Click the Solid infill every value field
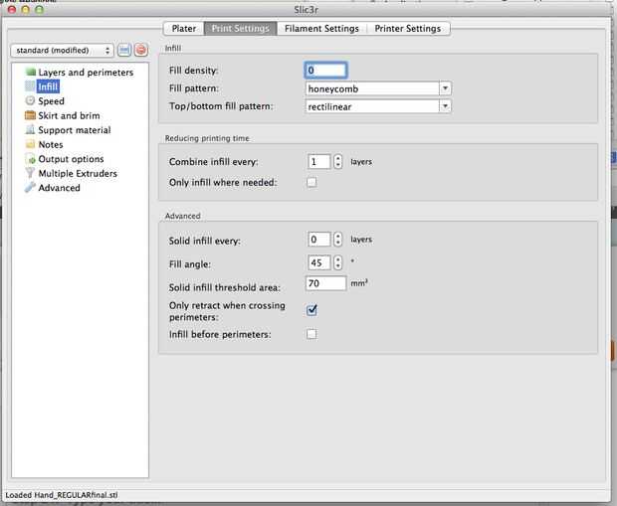The image size is (617, 506). pos(318,240)
